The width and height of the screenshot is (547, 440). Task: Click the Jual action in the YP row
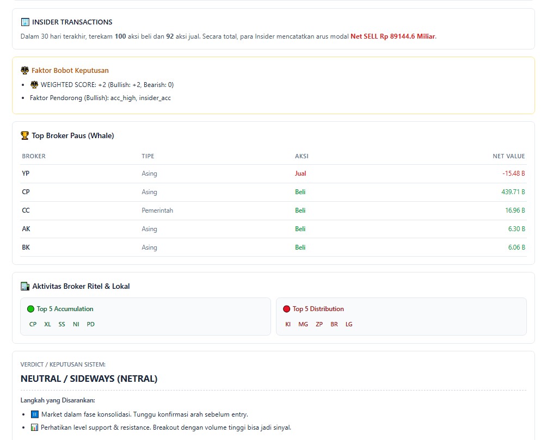[300, 173]
